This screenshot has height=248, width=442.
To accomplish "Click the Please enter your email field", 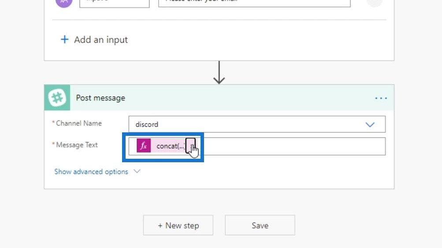I will [x=254, y=2].
